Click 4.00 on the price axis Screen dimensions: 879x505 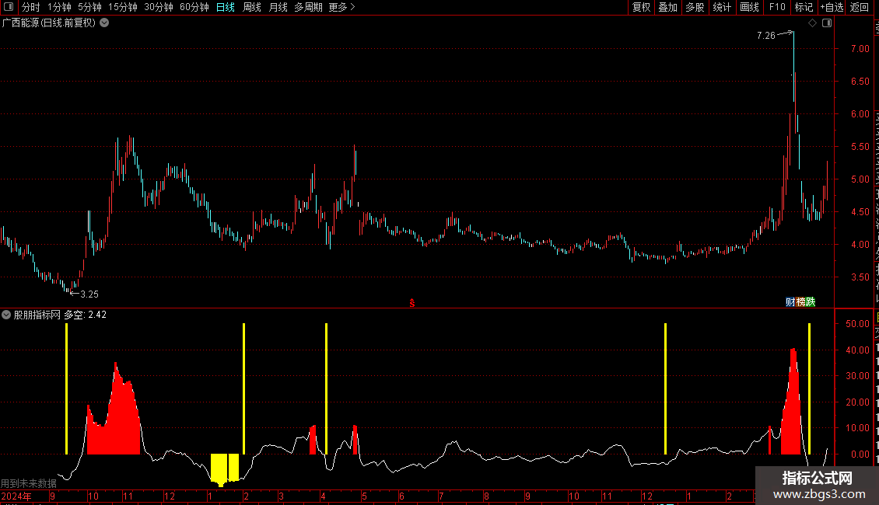click(860, 245)
